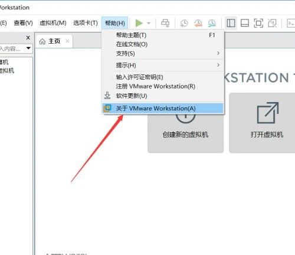Image resolution: width=295 pixels, height=255 pixels.
Task: Open 关于 VMware Workstation(A)
Action: [163, 109]
